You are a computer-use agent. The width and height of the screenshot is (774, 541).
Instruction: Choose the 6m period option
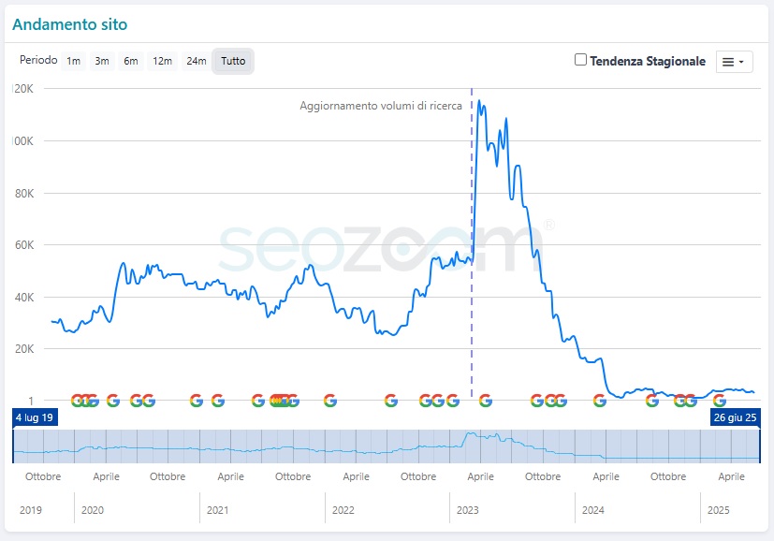pos(131,61)
